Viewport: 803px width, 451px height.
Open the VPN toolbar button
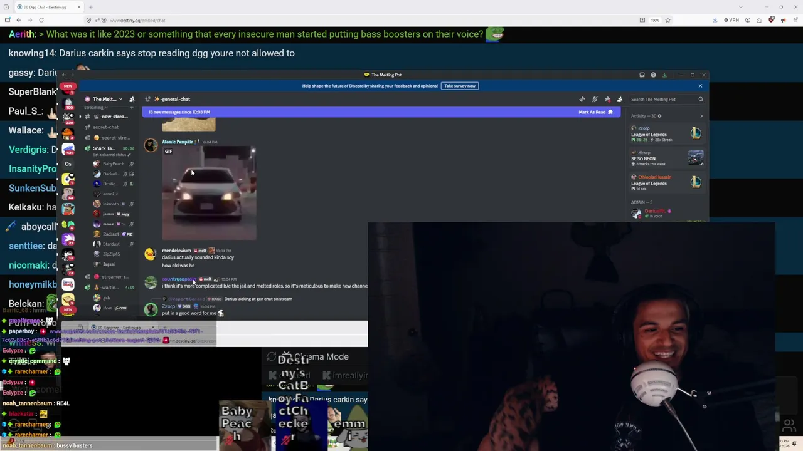tap(731, 20)
